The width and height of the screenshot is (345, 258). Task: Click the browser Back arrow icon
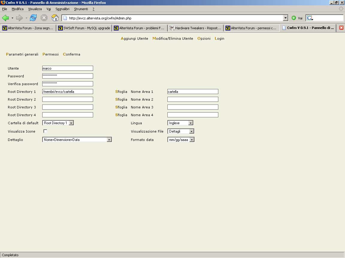[5, 18]
